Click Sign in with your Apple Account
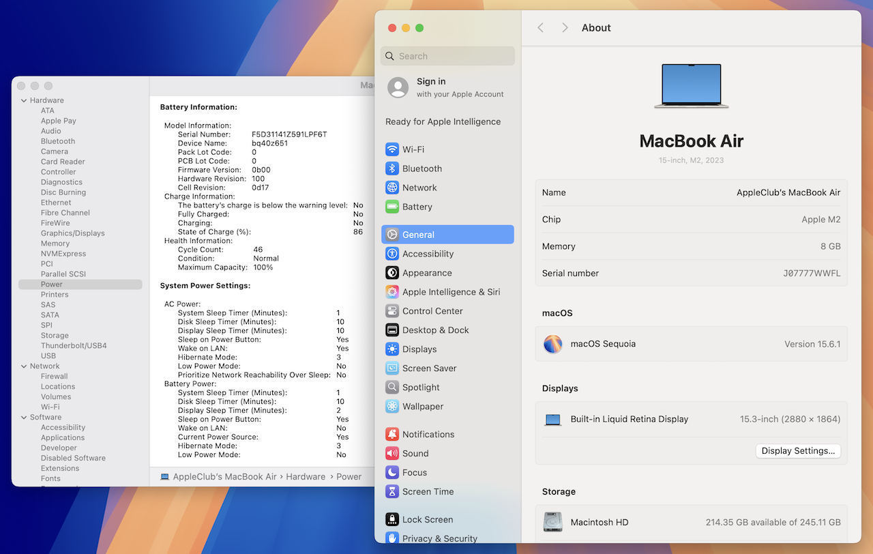The image size is (873, 554). [447, 87]
